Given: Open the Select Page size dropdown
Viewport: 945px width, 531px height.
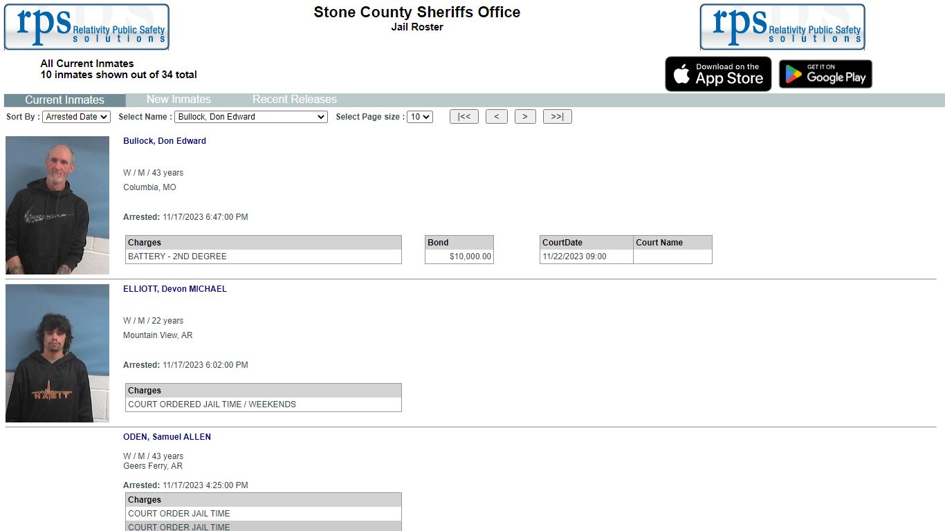Looking at the screenshot, I should pyautogui.click(x=419, y=117).
